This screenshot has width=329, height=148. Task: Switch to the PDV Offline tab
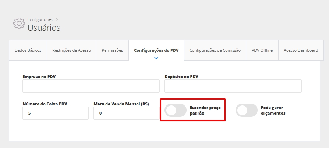coord(262,50)
